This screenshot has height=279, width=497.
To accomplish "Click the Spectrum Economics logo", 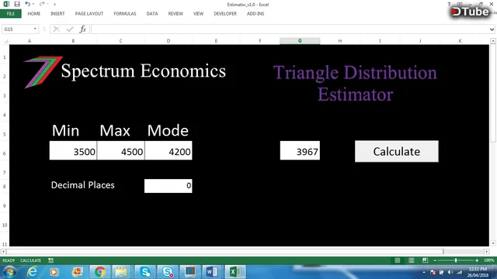I will pyautogui.click(x=124, y=72).
